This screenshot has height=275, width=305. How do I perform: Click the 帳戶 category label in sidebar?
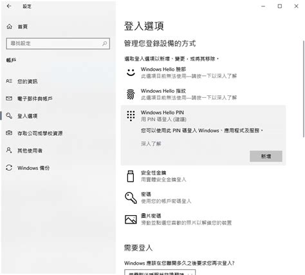(x=11, y=60)
